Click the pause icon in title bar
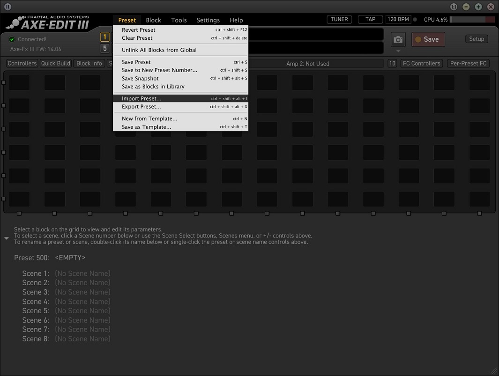Screen dimensions: 499x376 (x=7, y=7)
